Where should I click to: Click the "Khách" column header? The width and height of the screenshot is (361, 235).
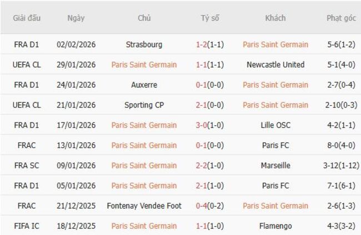pyautogui.click(x=275, y=18)
